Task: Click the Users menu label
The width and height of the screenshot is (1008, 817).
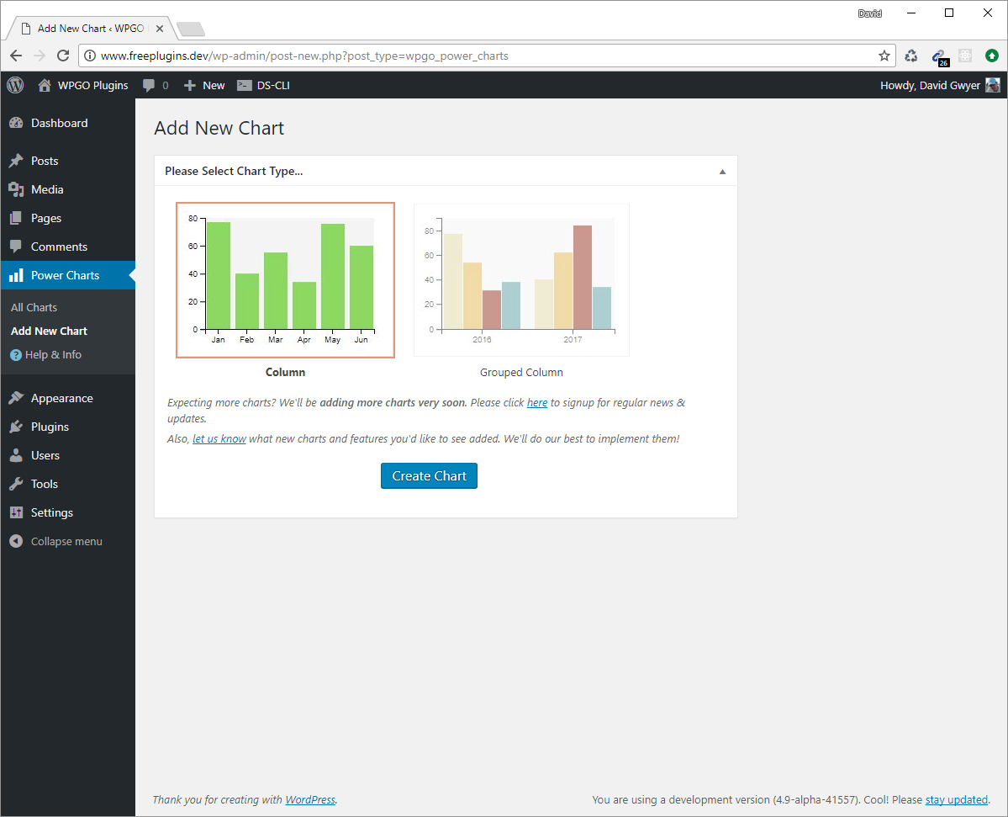Action: pos(45,455)
